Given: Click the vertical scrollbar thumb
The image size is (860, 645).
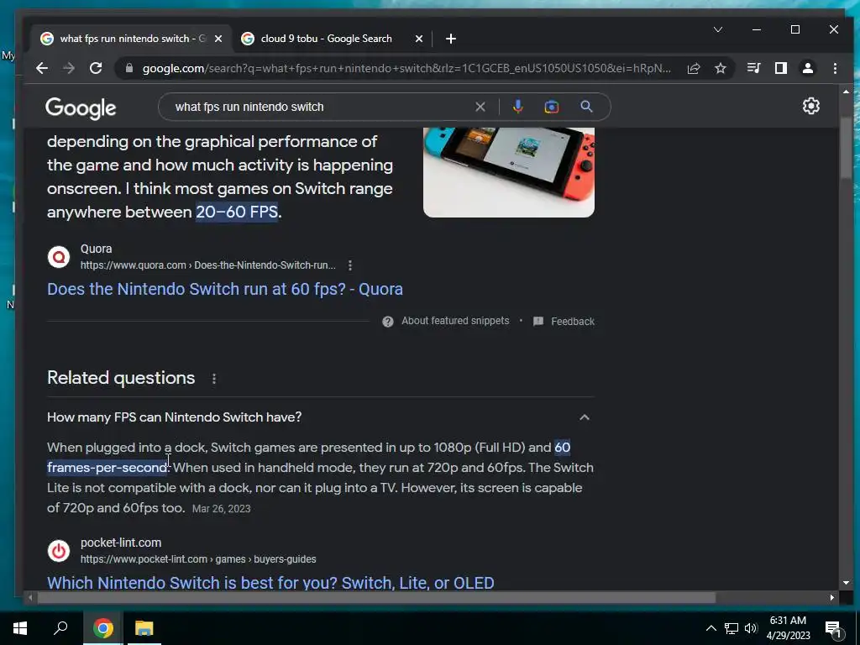Looking at the screenshot, I should click(845, 147).
